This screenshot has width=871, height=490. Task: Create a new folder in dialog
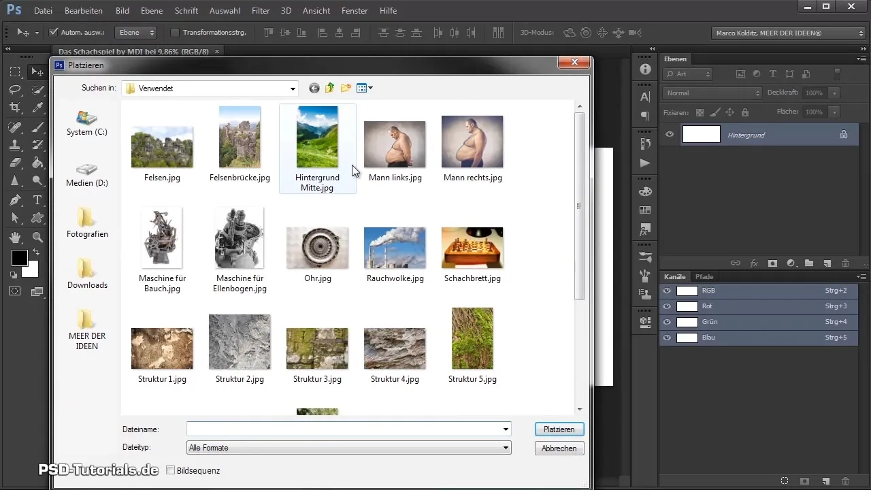(x=346, y=88)
